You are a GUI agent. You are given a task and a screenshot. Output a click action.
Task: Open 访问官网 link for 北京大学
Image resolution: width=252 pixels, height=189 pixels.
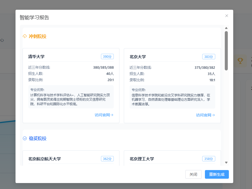tap(205, 115)
